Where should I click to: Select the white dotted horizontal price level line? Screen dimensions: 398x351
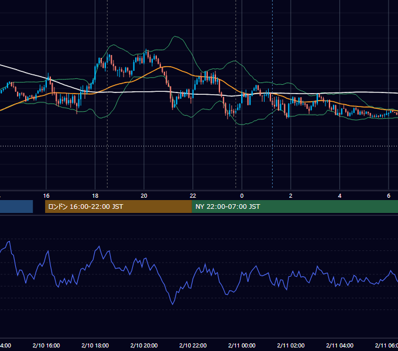point(199,146)
